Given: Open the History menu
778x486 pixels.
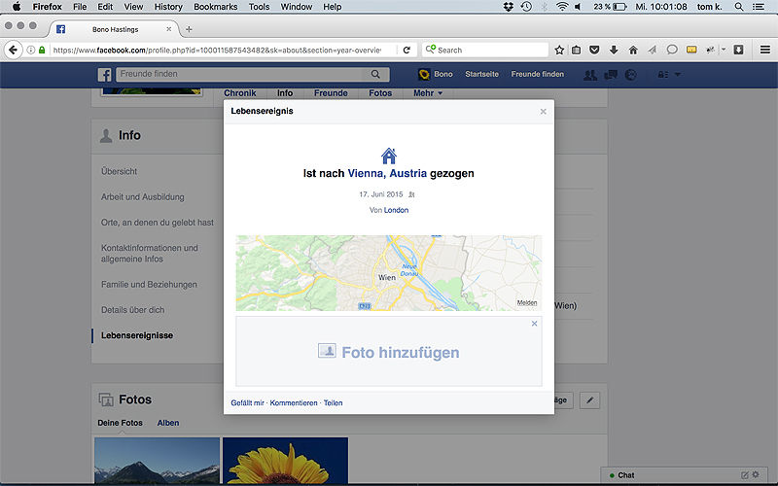Looking at the screenshot, I should click(168, 7).
